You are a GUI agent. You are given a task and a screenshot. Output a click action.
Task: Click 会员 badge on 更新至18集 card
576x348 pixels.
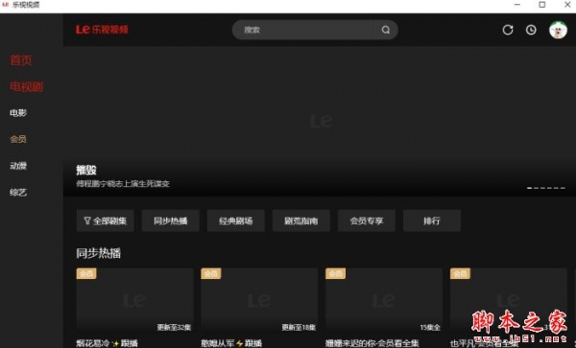pos(211,273)
